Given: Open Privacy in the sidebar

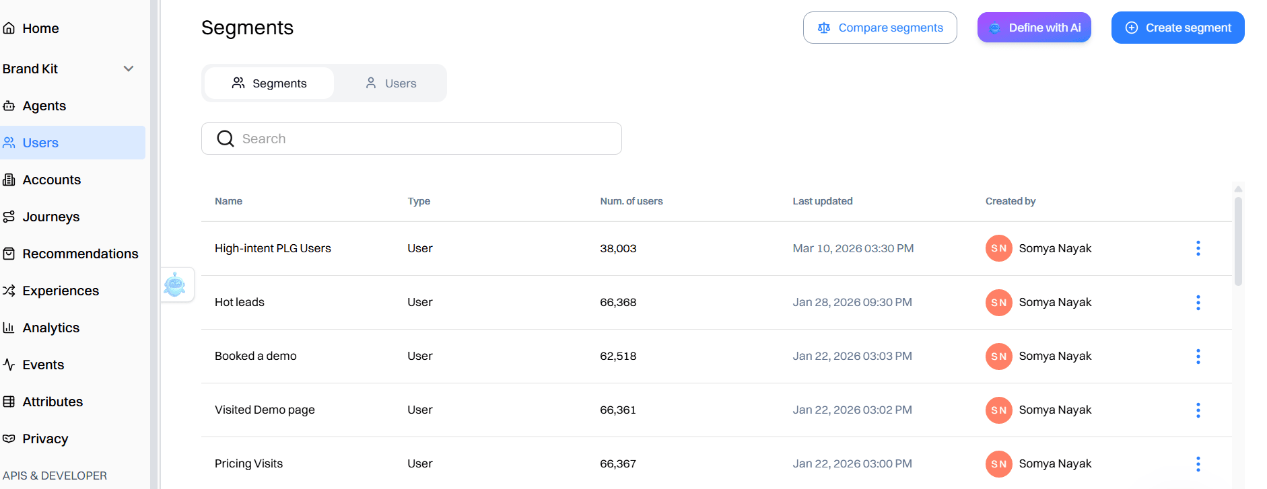Looking at the screenshot, I should coord(45,439).
